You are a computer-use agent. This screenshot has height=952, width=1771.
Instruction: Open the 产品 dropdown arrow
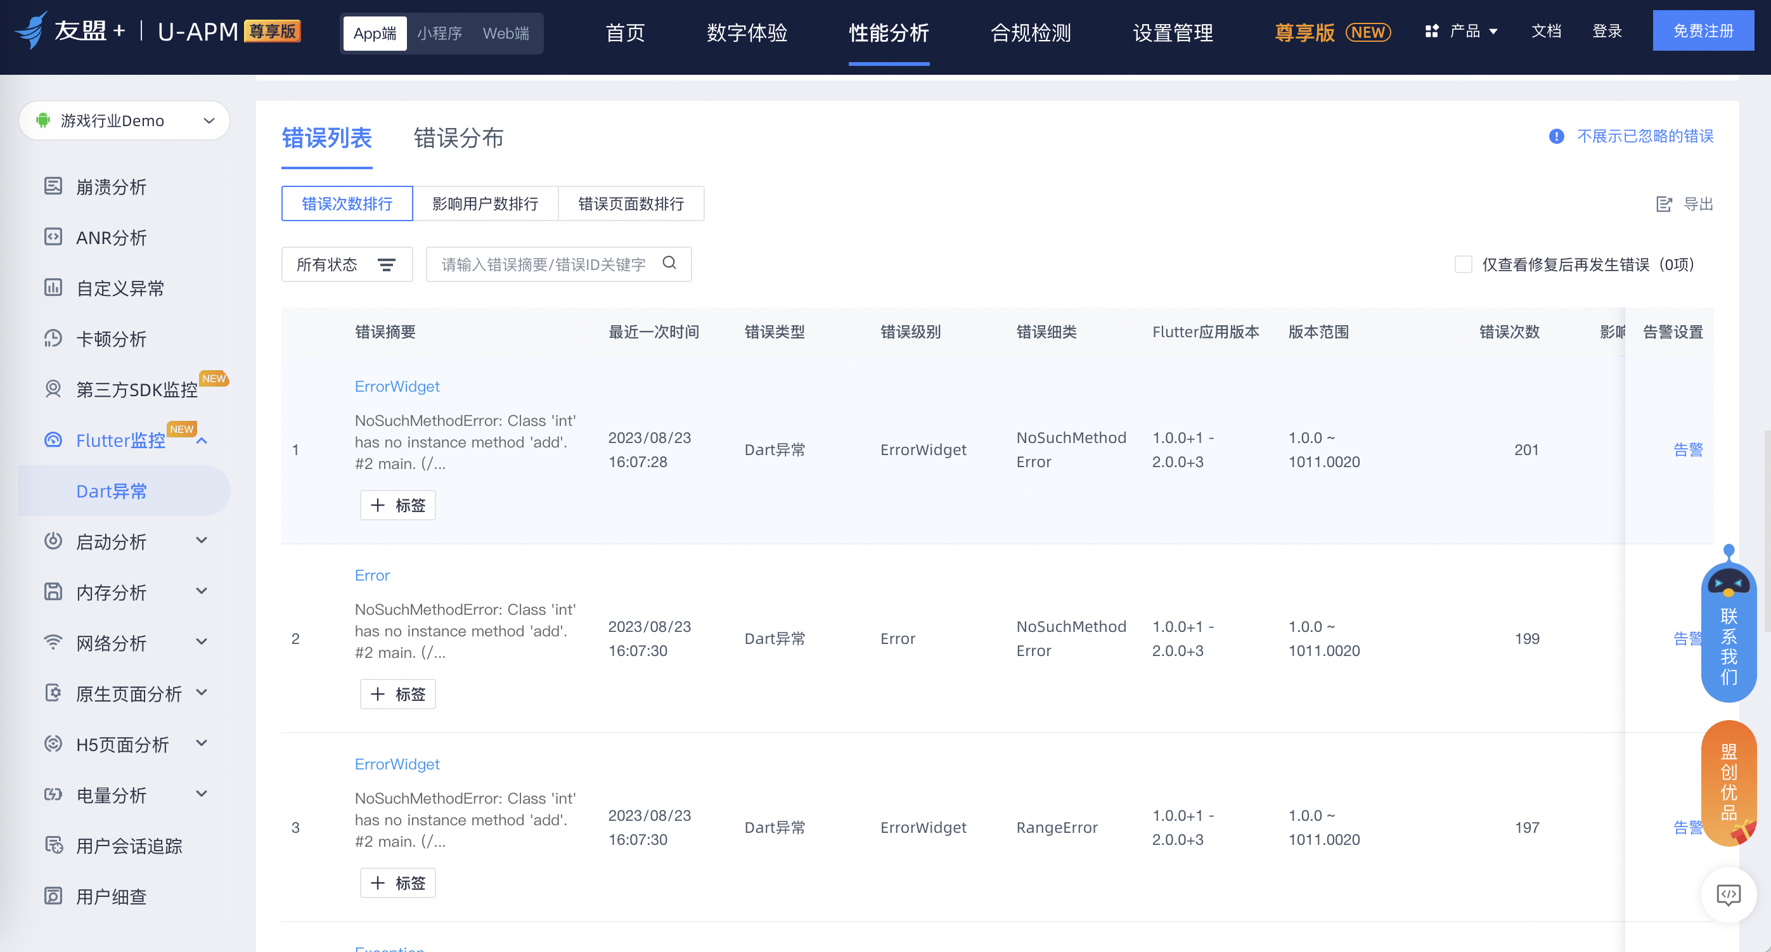coord(1493,32)
